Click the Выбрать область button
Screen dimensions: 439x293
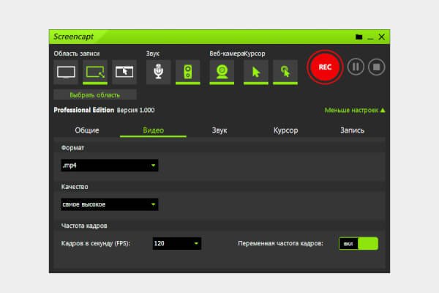pos(95,95)
